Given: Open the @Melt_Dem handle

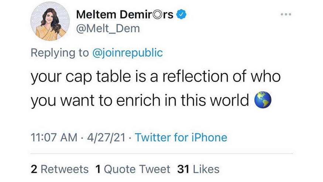Looking at the screenshot, I should [107, 28].
